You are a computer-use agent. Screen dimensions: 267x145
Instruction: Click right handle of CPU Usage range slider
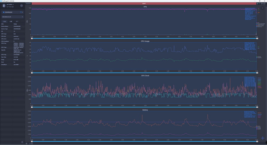coord(257,73)
